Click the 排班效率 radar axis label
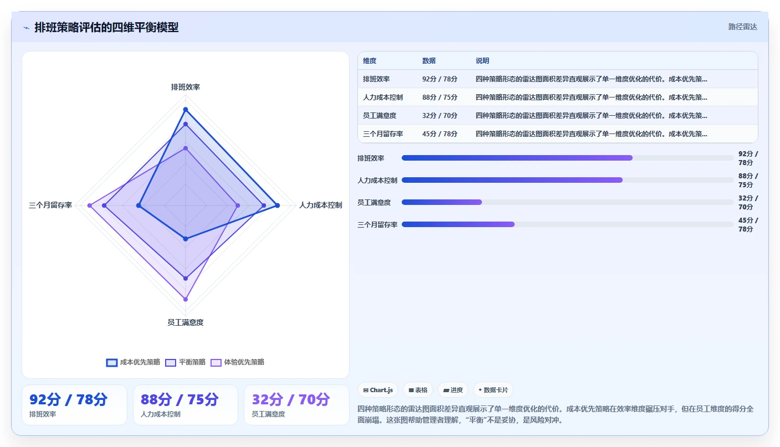780x447 pixels. tap(186, 88)
